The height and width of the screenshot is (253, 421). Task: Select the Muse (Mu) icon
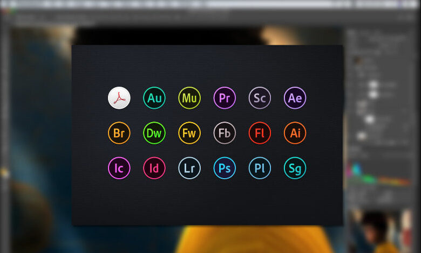pyautogui.click(x=189, y=98)
